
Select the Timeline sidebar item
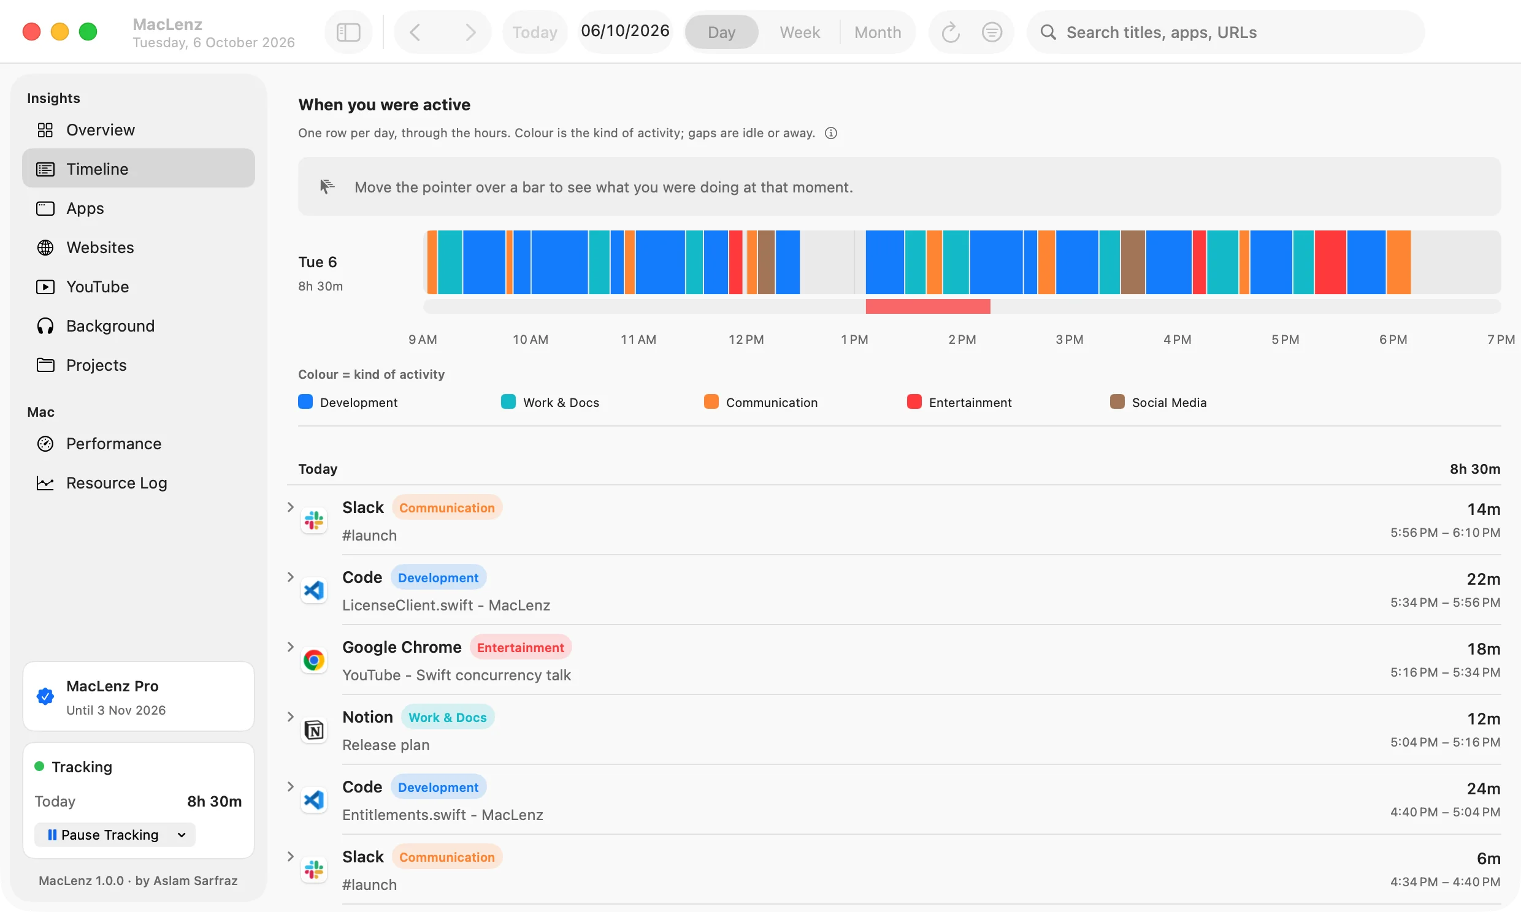click(x=139, y=169)
